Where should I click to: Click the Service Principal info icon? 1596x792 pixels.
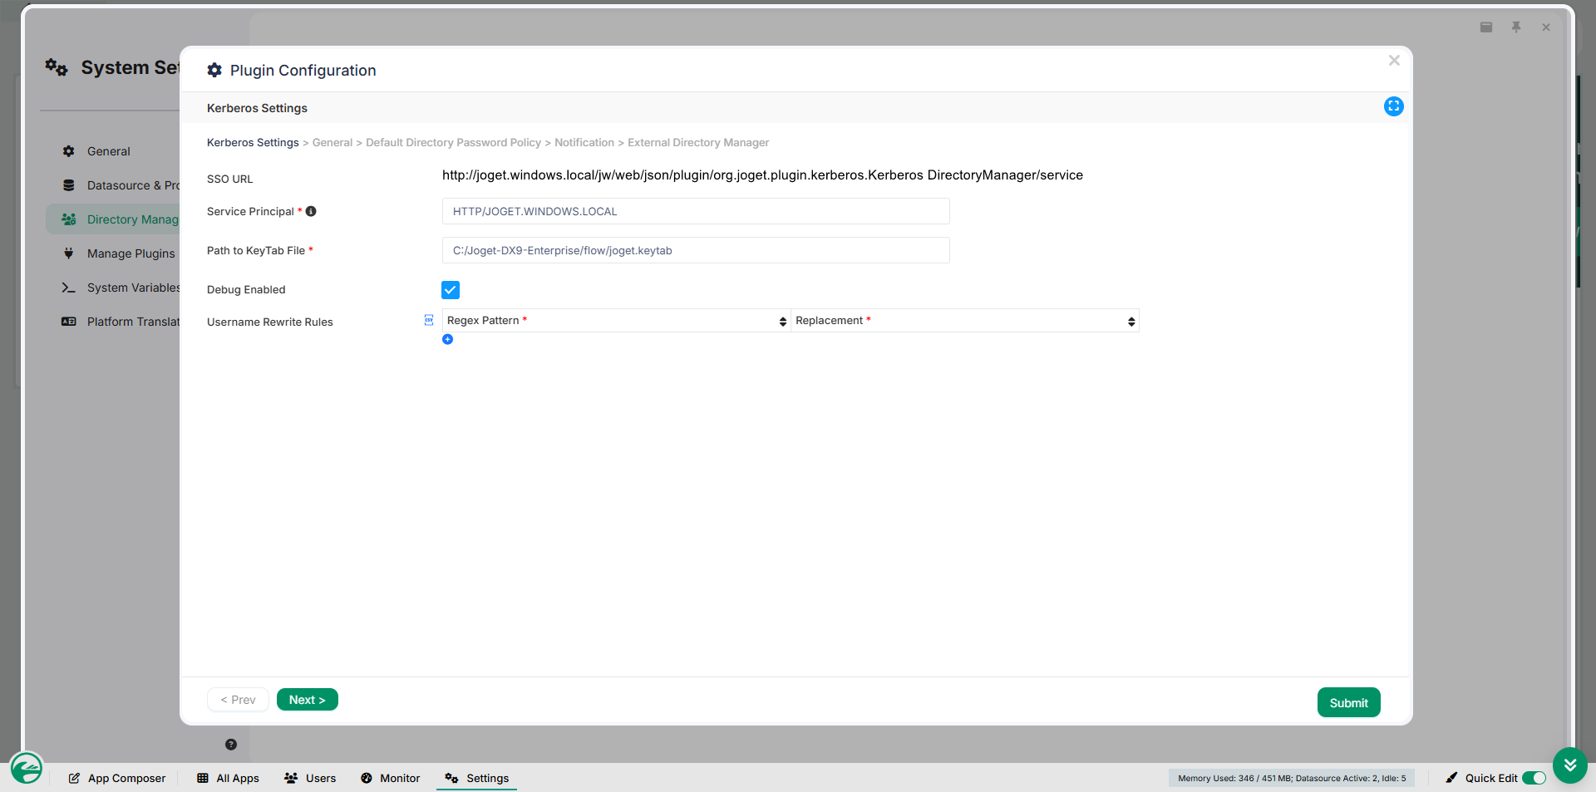pyautogui.click(x=311, y=211)
